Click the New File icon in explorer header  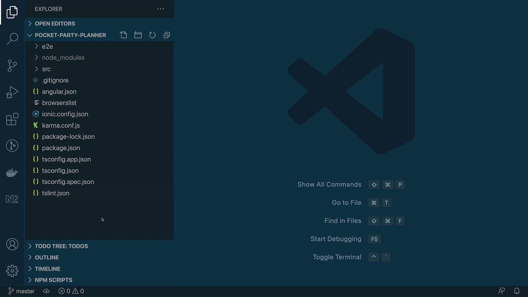[x=123, y=35]
